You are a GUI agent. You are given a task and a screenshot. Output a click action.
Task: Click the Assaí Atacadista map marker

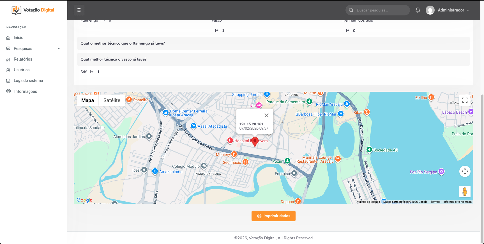coord(193,126)
